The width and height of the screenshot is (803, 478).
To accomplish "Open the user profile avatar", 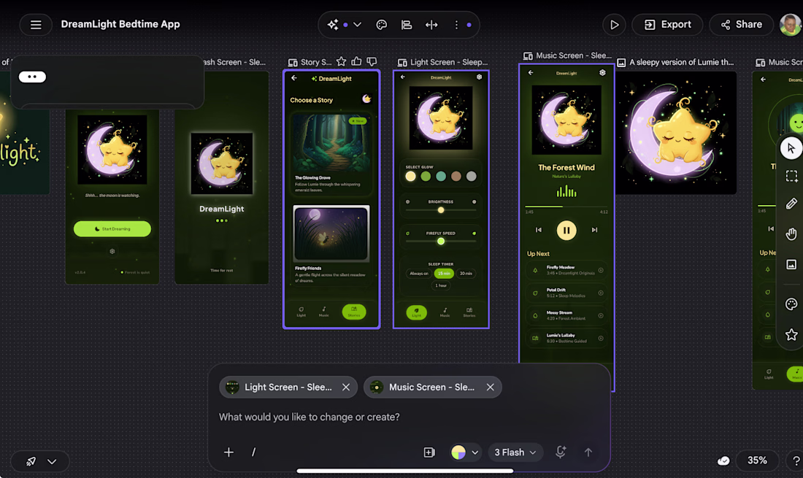I will tap(790, 25).
